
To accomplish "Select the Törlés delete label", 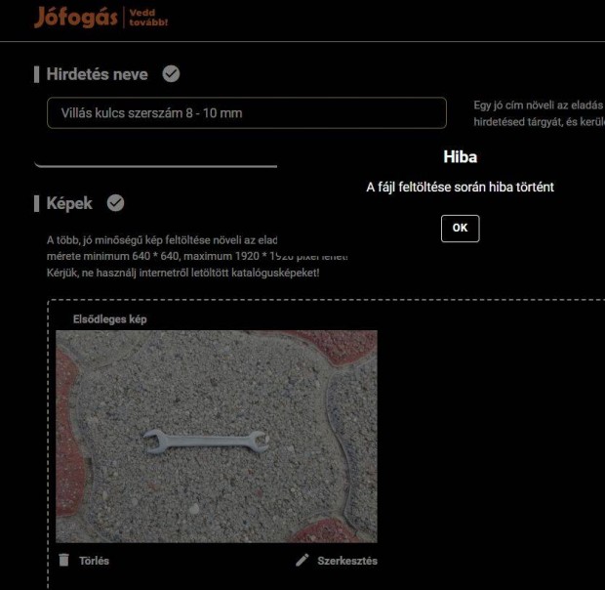I will (94, 561).
